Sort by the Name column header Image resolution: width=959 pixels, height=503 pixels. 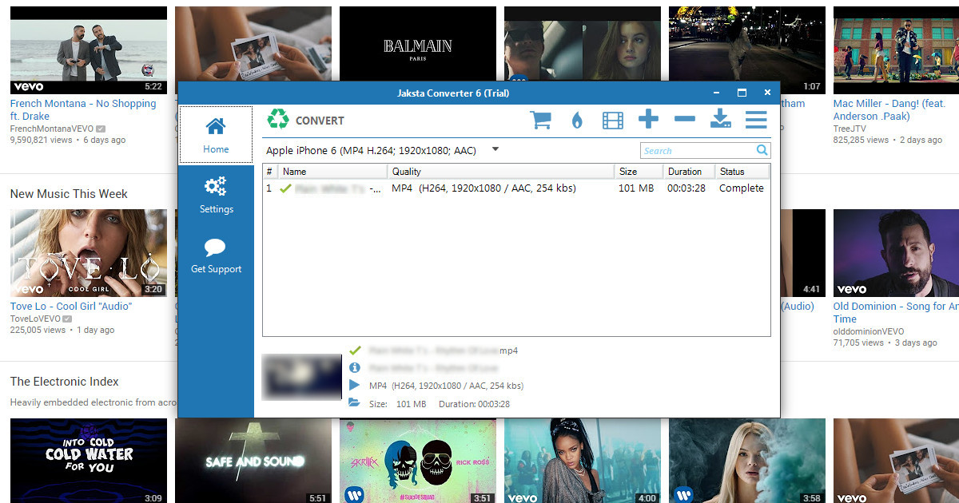332,172
